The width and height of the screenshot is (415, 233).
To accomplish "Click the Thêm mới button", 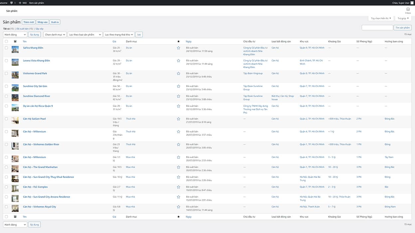I will coord(29,22).
